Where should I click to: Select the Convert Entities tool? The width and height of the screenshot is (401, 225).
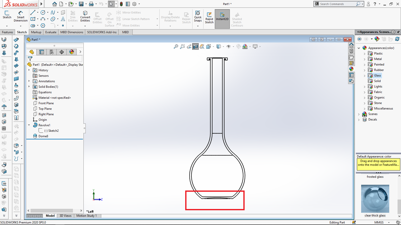[x=85, y=16]
